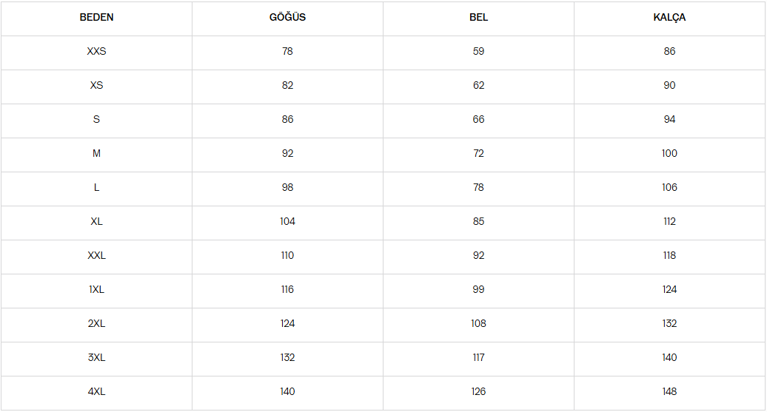Viewport: 767px width, 412px height.
Task: Select the 2XL size cell
Action: pos(96,323)
